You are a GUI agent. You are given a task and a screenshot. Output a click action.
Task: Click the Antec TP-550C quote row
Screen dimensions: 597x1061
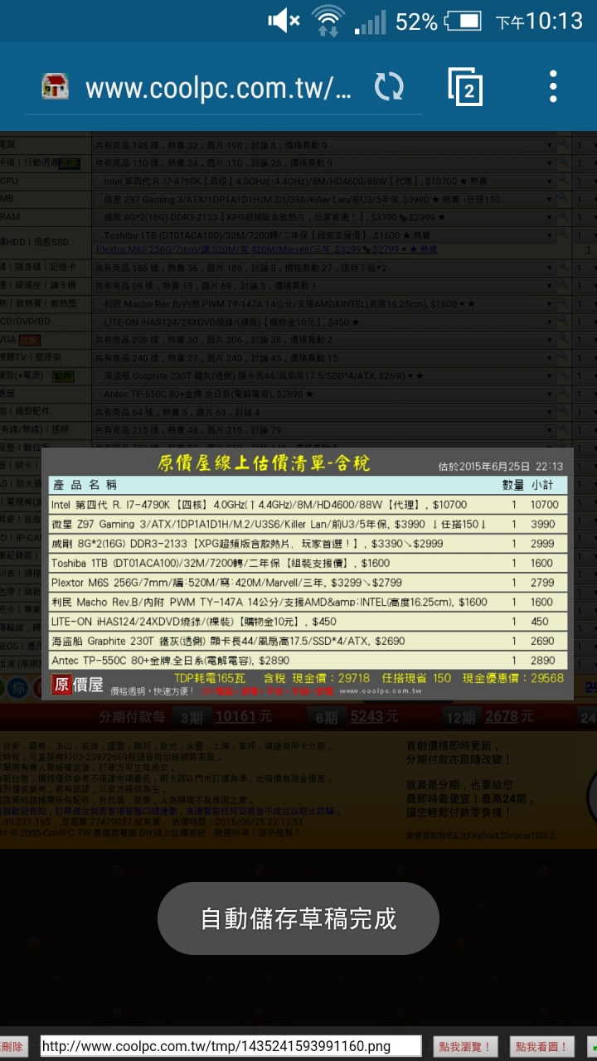[308, 661]
